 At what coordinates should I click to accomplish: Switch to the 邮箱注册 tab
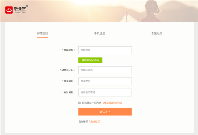(42, 33)
